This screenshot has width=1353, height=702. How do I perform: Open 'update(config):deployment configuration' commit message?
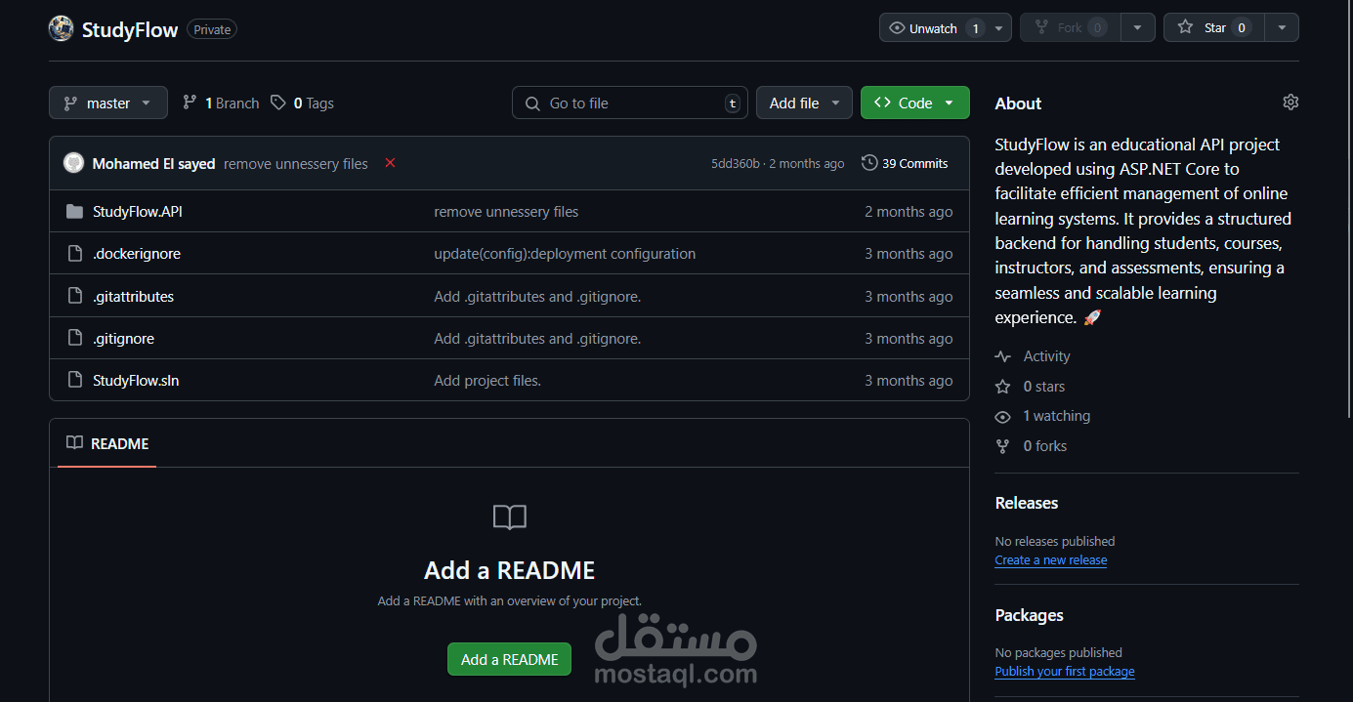[x=565, y=254]
